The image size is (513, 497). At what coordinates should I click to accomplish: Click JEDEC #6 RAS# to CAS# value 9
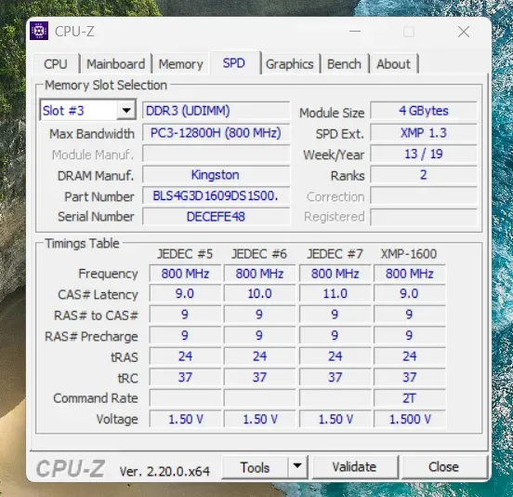pyautogui.click(x=260, y=315)
